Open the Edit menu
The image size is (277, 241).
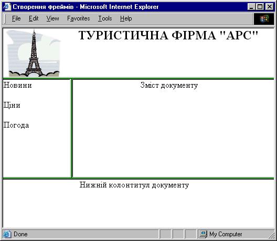[34, 18]
